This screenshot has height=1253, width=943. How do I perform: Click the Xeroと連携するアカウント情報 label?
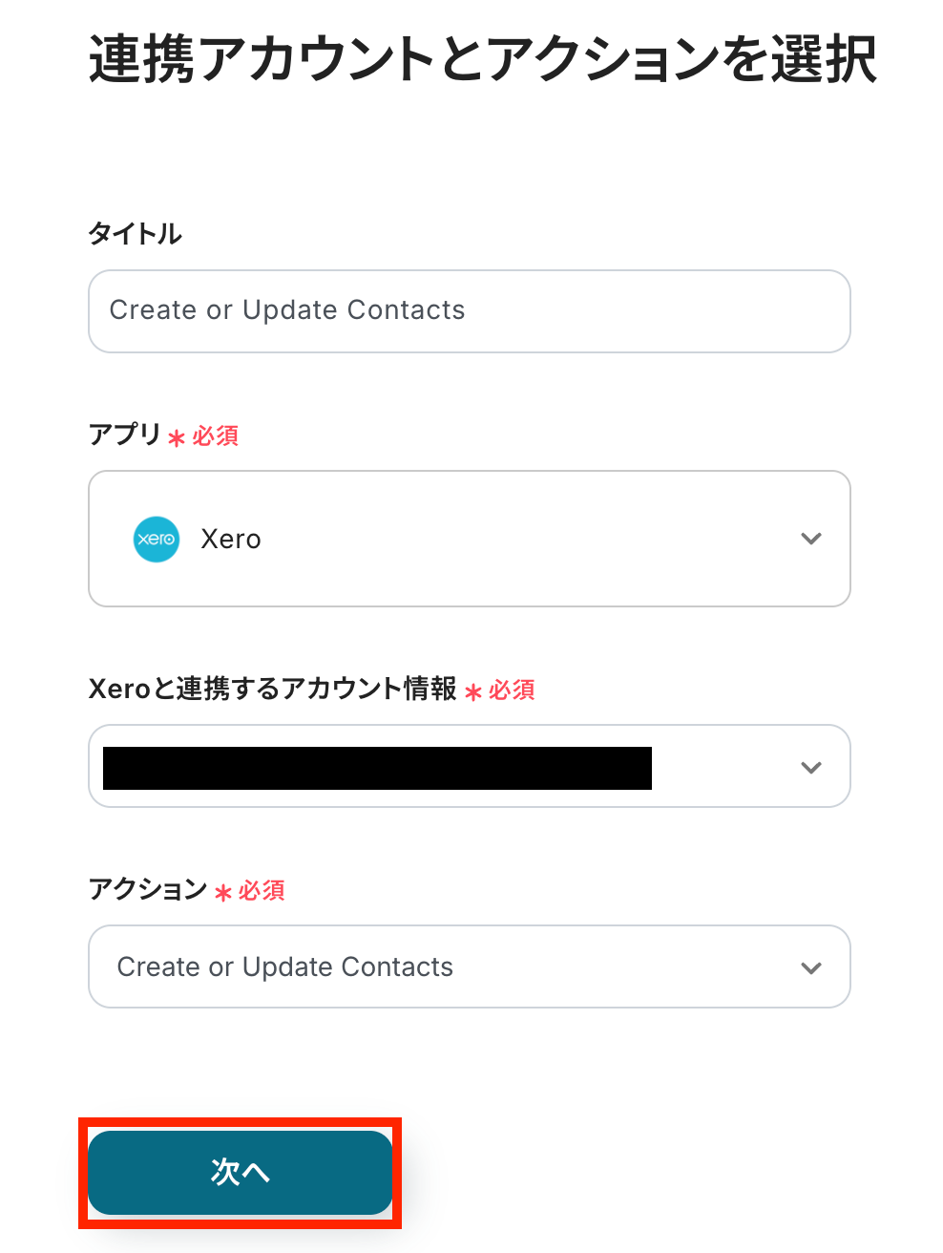point(273,689)
